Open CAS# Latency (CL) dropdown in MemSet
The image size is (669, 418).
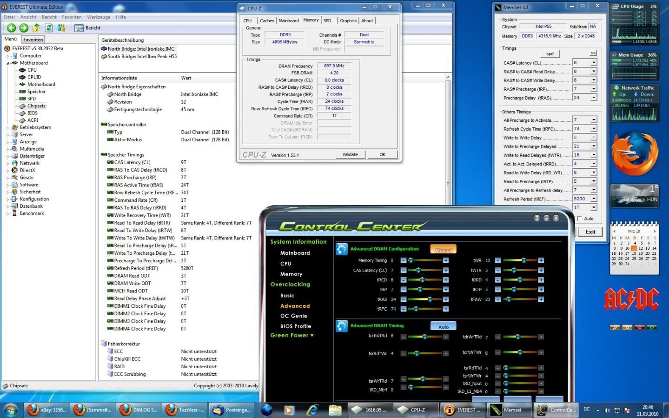(593, 63)
